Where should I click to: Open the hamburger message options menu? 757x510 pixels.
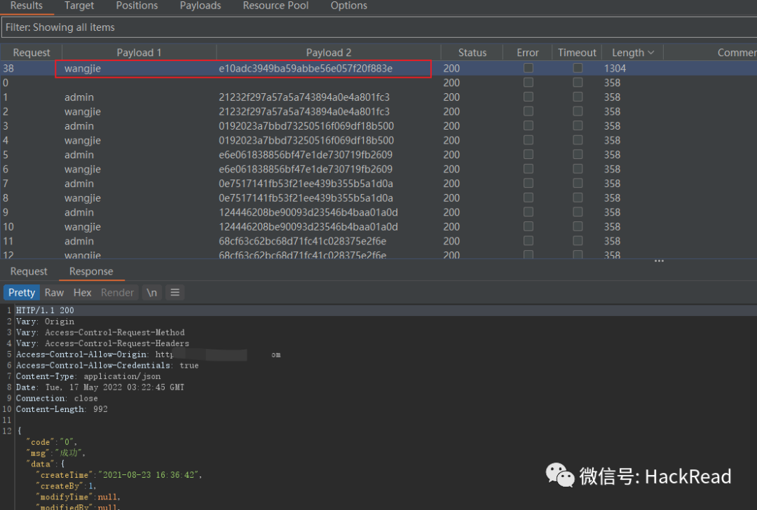(175, 293)
